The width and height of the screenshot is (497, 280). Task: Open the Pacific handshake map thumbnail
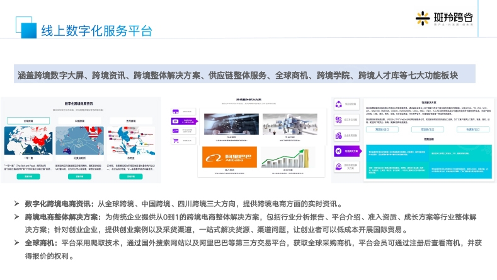point(79,141)
